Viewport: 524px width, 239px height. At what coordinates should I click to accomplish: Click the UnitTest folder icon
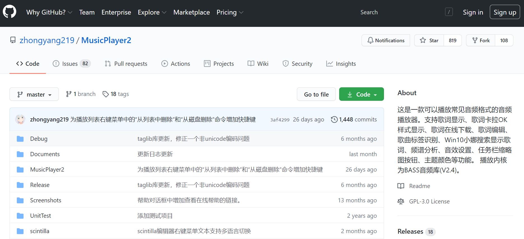pyautogui.click(x=20, y=216)
